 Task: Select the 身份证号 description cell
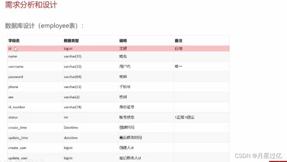click(x=127, y=107)
